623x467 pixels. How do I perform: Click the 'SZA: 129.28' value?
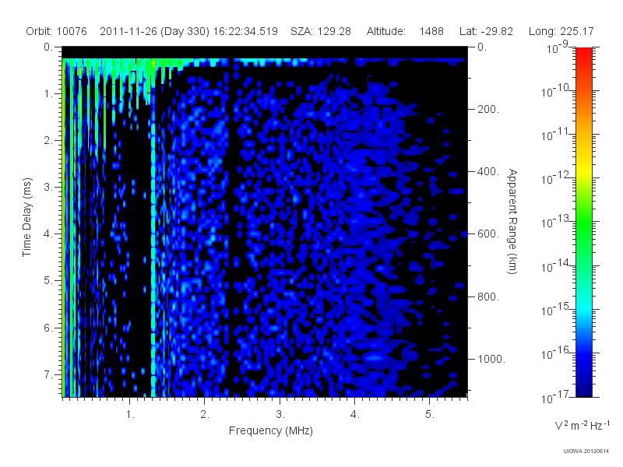pyautogui.click(x=321, y=31)
